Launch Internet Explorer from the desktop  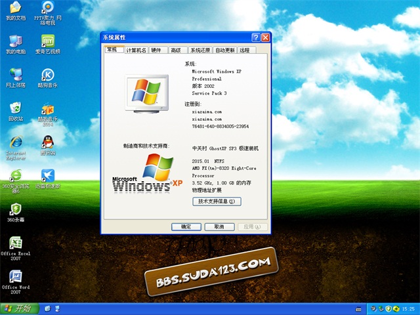point(15,142)
